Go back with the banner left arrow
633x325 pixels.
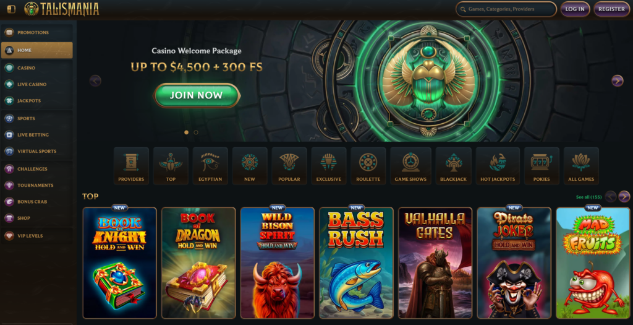pos(95,81)
